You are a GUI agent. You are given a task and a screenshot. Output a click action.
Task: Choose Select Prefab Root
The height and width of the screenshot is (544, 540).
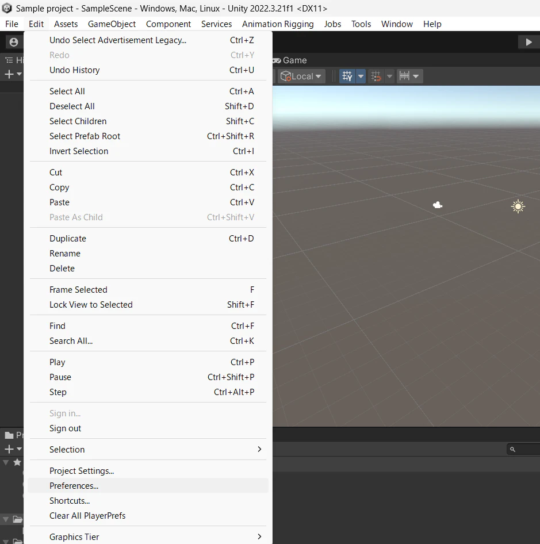pyautogui.click(x=148, y=136)
